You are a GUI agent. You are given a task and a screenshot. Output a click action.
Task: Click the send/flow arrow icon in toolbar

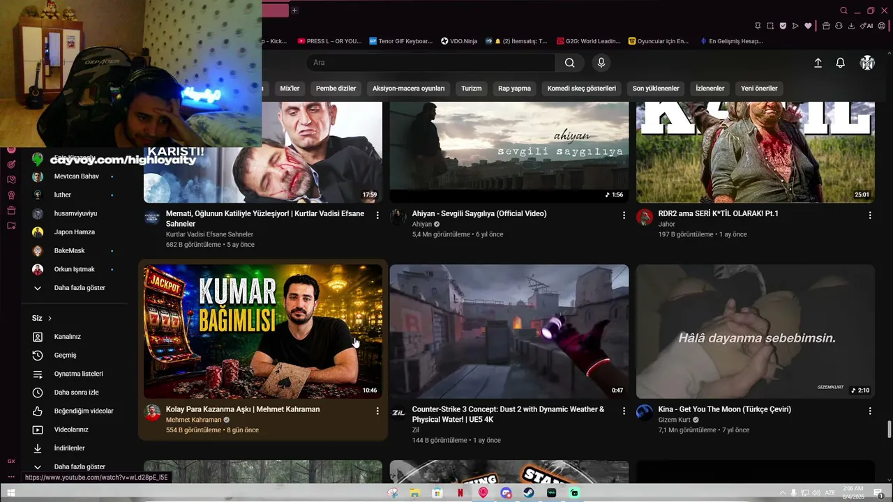pos(795,26)
